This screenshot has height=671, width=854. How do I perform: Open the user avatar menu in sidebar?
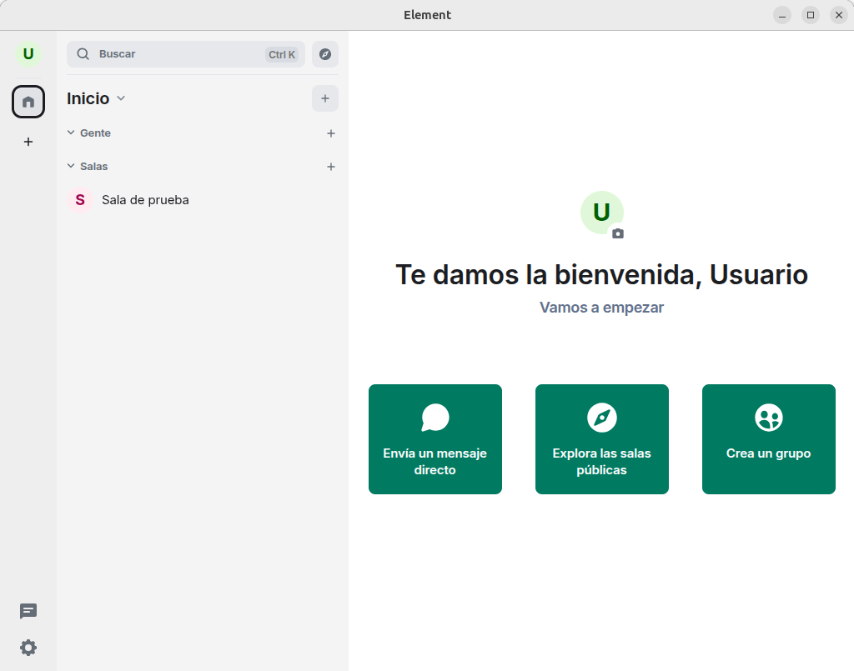coord(28,54)
